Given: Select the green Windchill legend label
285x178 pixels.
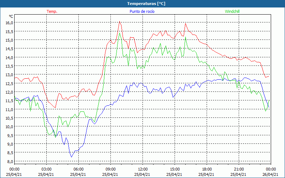Looking at the screenshot, I should 232,11.
